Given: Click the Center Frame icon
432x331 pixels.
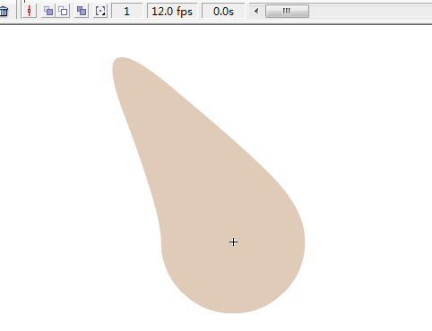Looking at the screenshot, I should pos(30,11).
